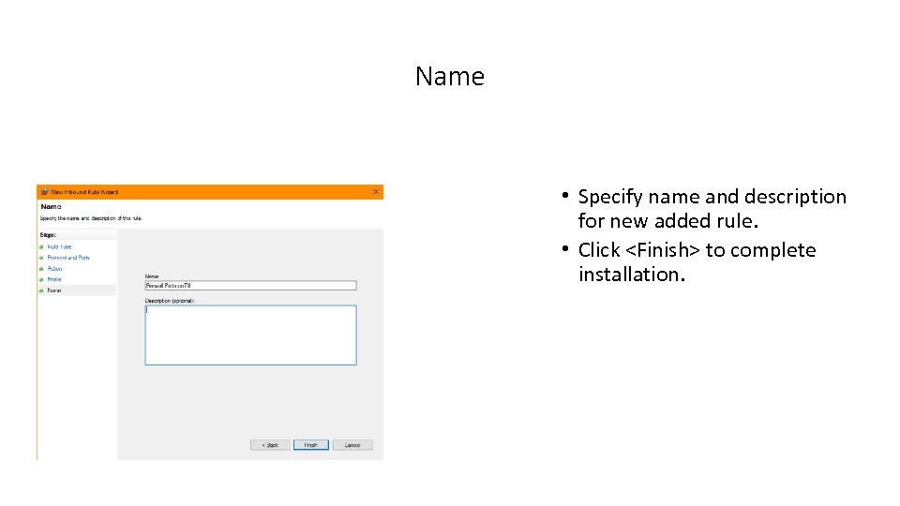Screen dimensions: 900x506
Task: Jump to the Action step
Action: (54, 269)
